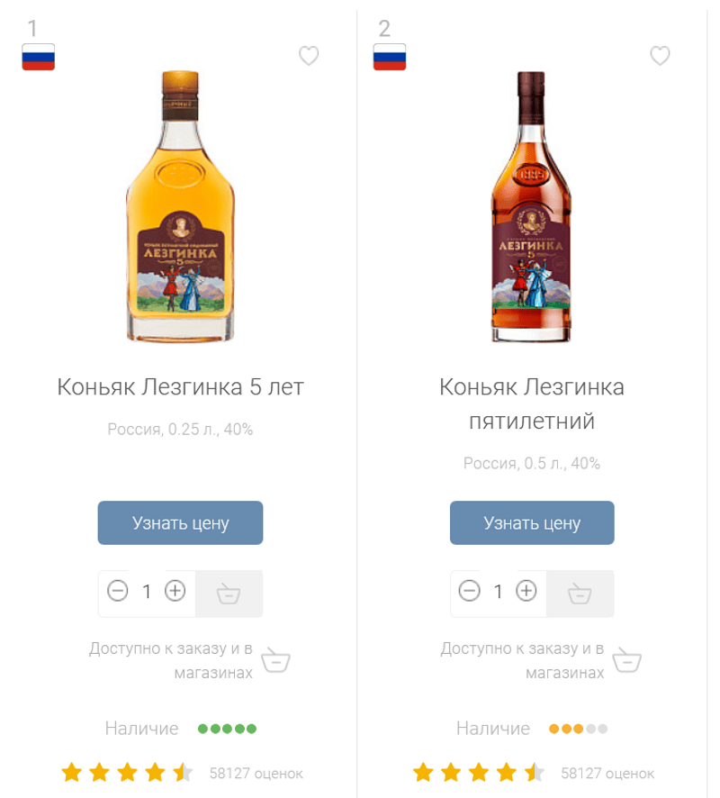This screenshot has width=720, height=798.
Task: Click the Russian flag on product 1
Action: (39, 57)
